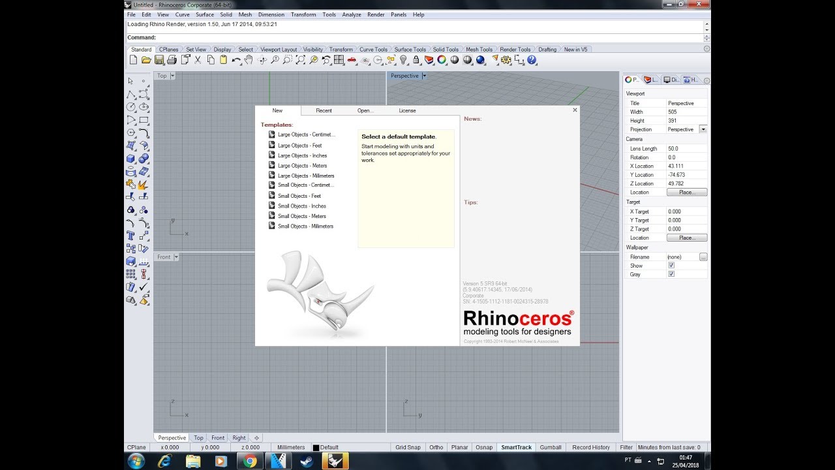835x470 pixels.
Task: Close the splash dialog with the X
Action: click(575, 110)
